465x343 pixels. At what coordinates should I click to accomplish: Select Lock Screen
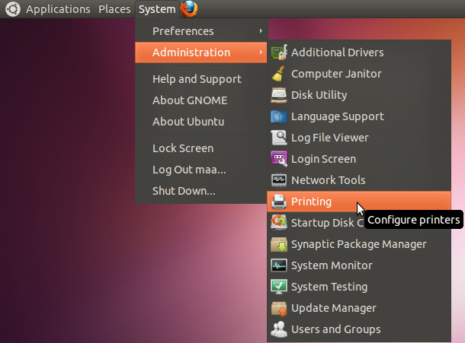pos(201,148)
